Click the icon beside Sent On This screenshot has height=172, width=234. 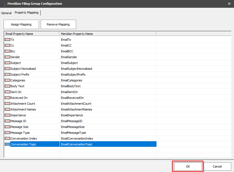(x=7, y=92)
